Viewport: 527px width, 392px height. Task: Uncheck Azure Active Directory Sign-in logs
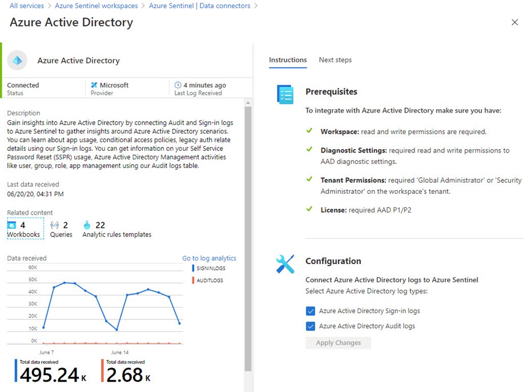click(311, 311)
